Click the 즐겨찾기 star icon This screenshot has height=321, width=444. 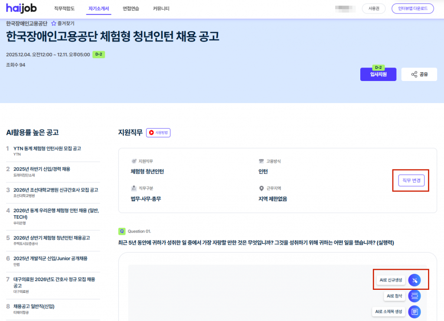pos(54,23)
